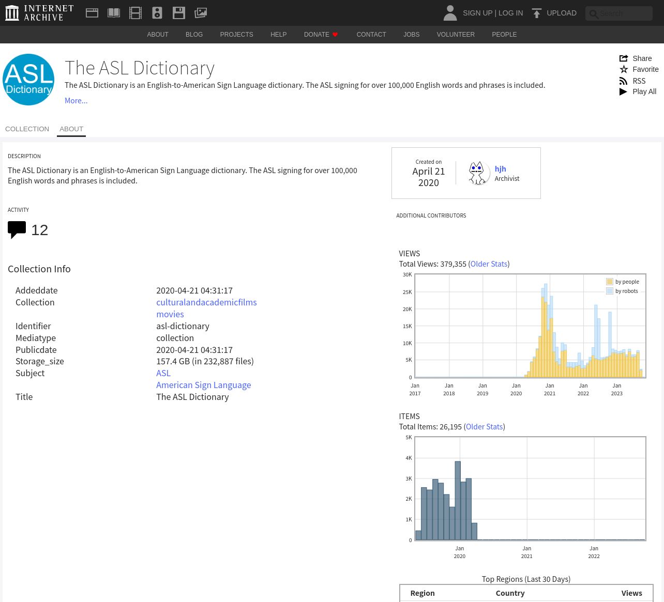
Task: Click the 'Total Views: 379,355' text
Action: point(432,264)
